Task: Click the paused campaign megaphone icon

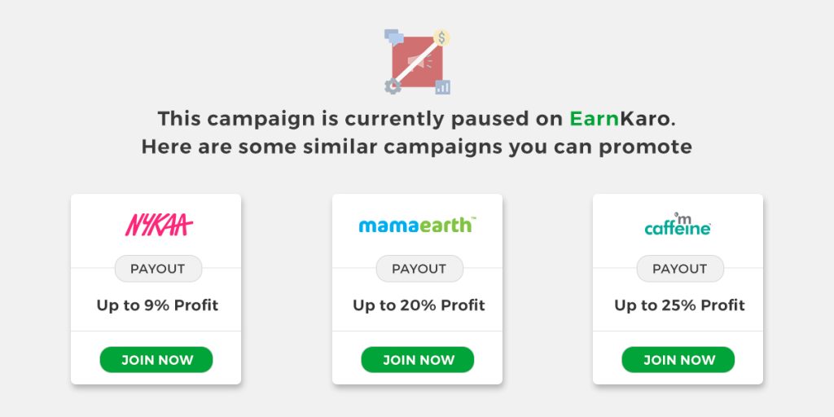Action: click(418, 62)
